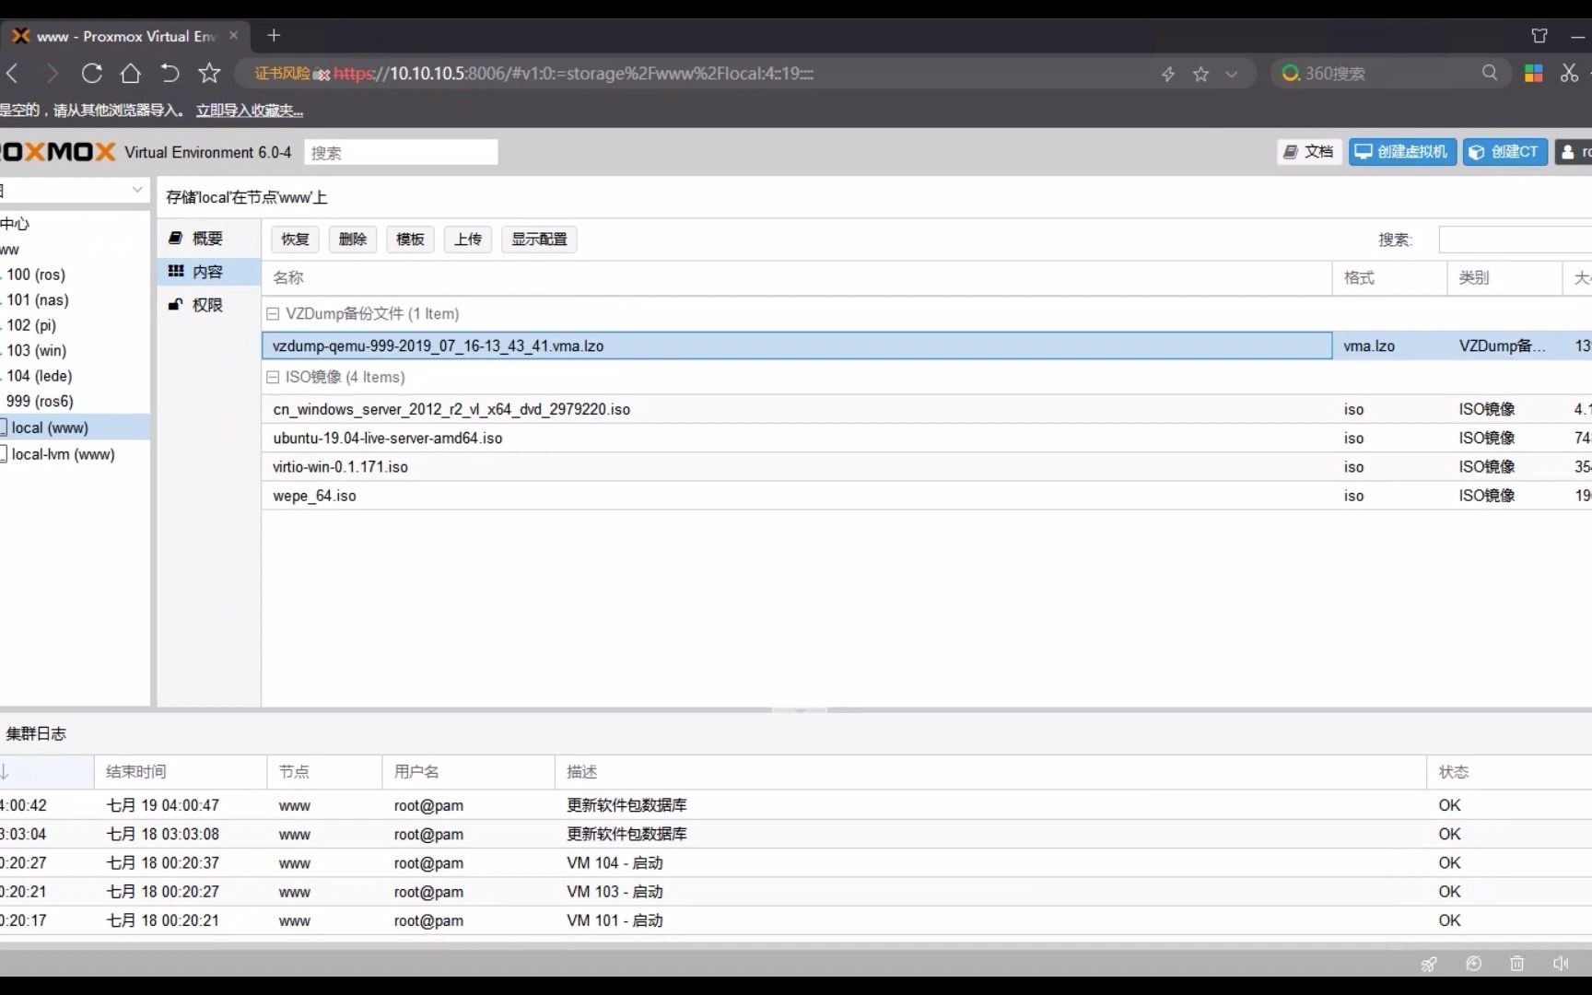Select 概要 in the storage sidebar
Image resolution: width=1592 pixels, height=995 pixels.
pos(208,238)
